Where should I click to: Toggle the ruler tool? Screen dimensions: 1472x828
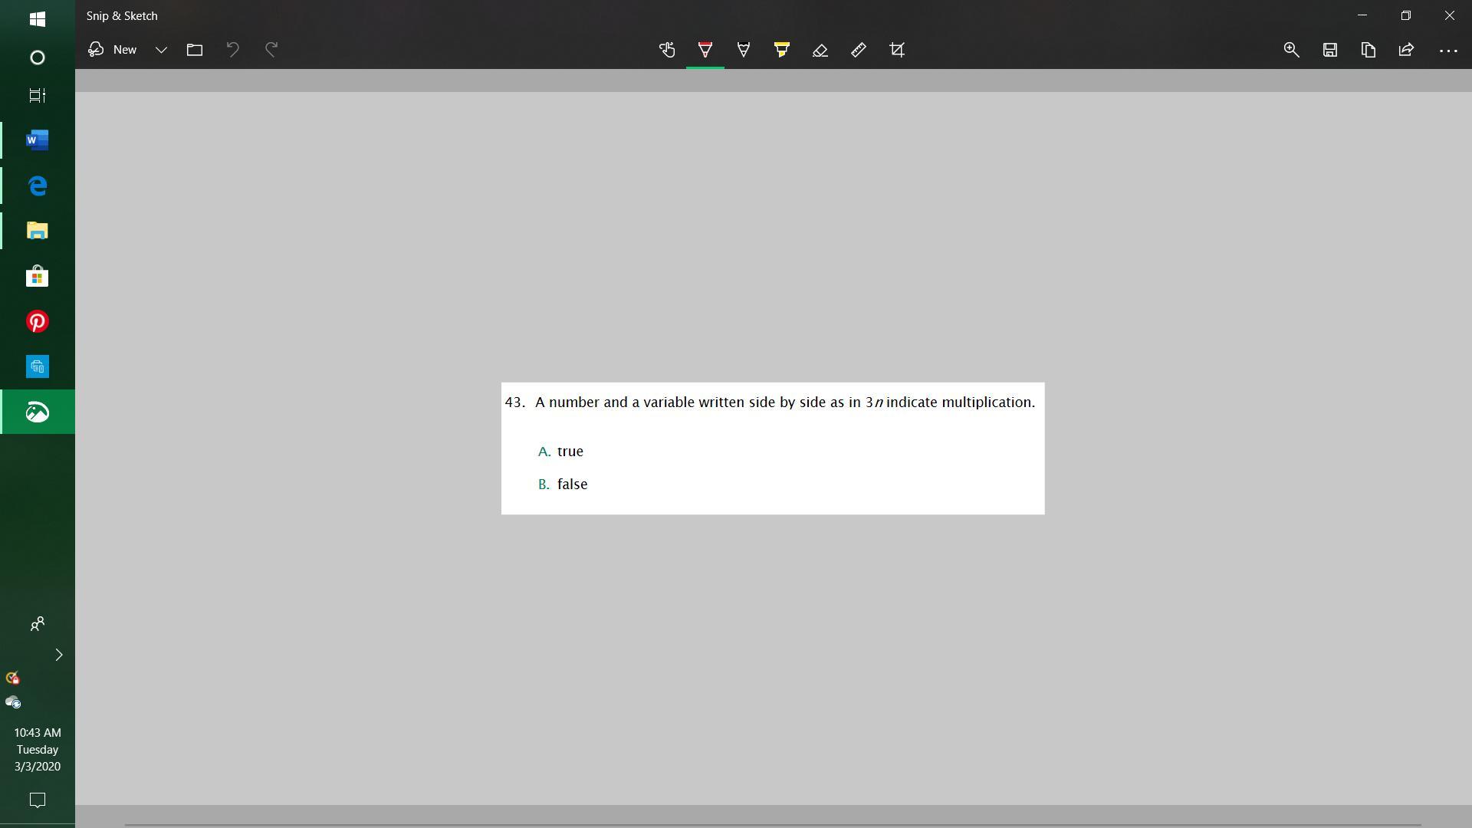859,50
